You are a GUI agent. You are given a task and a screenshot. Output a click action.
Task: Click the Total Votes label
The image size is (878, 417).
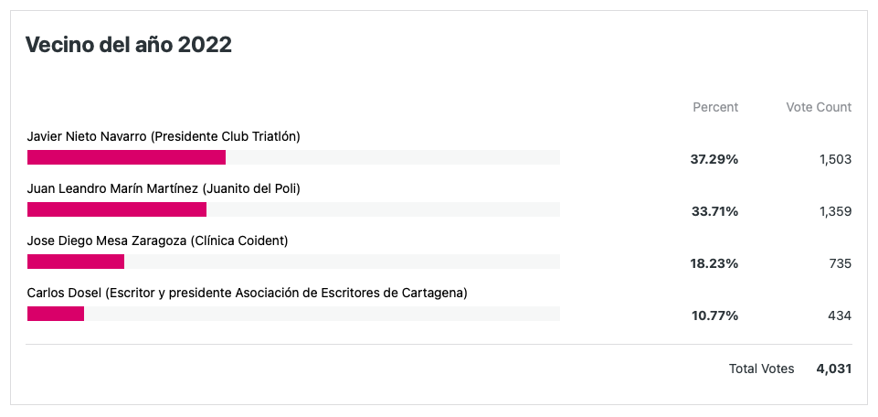point(762,369)
